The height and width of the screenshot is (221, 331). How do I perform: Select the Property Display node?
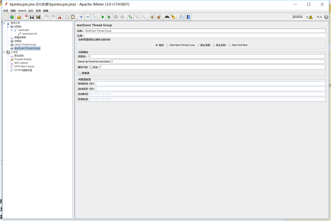pyautogui.click(x=23, y=59)
